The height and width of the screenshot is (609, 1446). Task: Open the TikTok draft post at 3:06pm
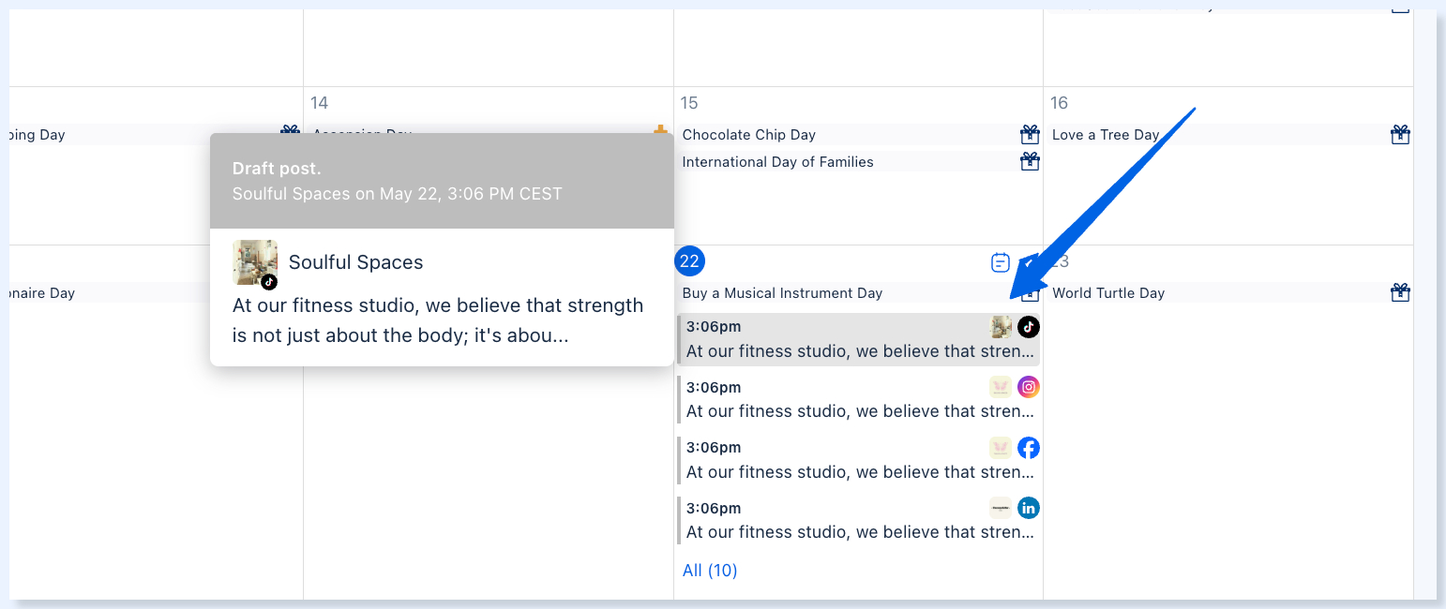[x=859, y=339]
